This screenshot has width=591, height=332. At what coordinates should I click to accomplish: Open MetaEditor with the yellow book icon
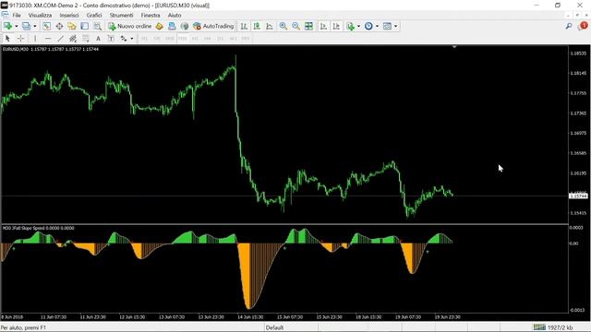pos(160,26)
